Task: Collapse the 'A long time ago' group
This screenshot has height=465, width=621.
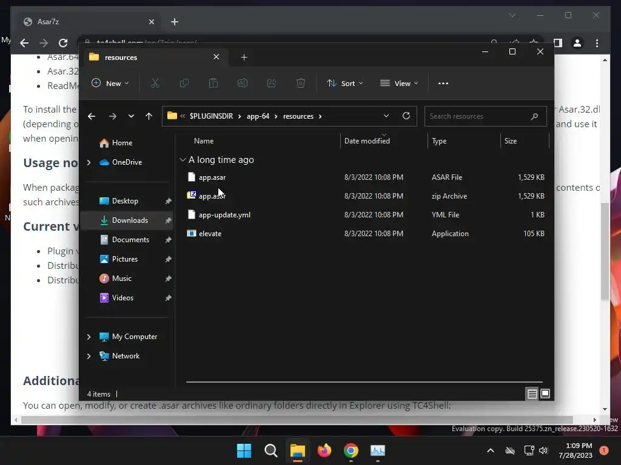Action: (x=183, y=160)
